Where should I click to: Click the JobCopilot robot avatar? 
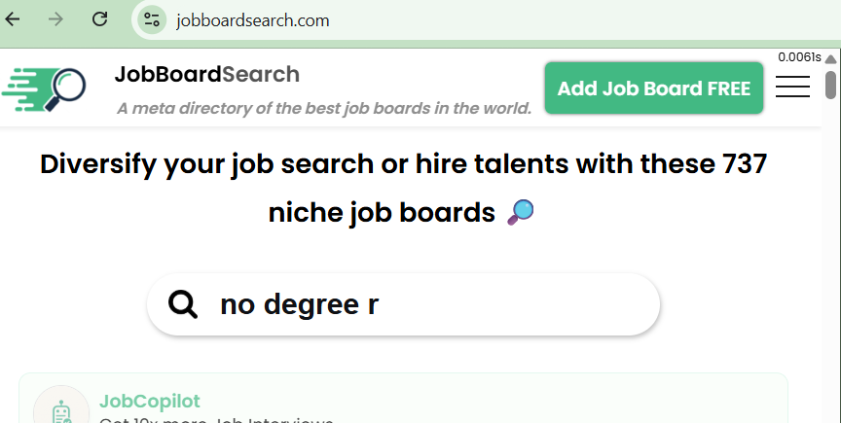tap(61, 410)
